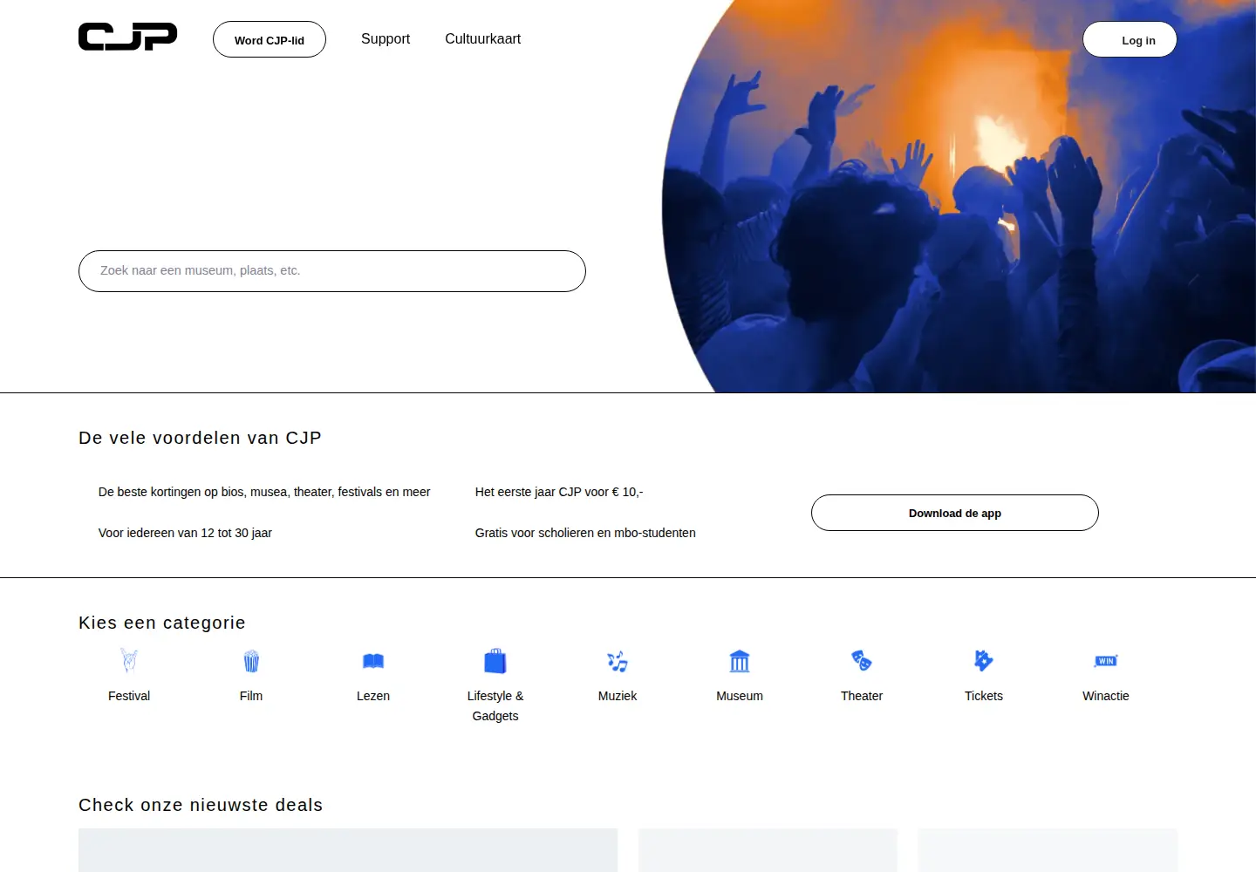Open the Lifestyle & Gadgets bag icon
The image size is (1256, 872).
coord(495,661)
